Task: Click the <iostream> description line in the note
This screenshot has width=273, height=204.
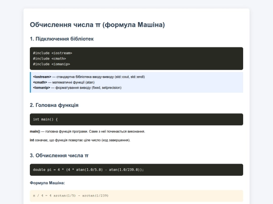Action: (89, 77)
